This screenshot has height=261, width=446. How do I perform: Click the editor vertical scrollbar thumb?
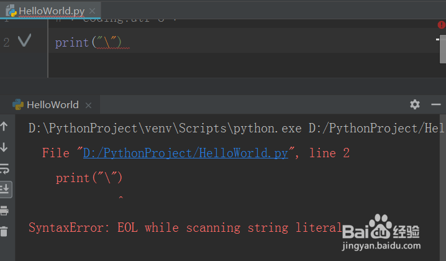click(443, 49)
